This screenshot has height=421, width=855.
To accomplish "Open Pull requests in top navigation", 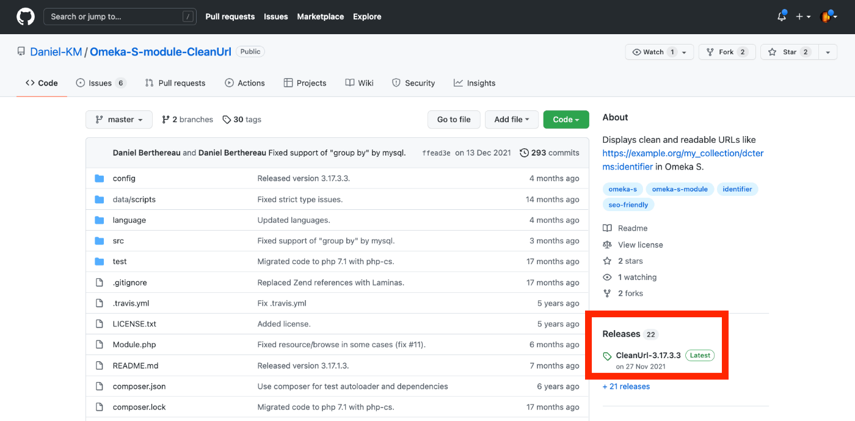I will (x=230, y=17).
